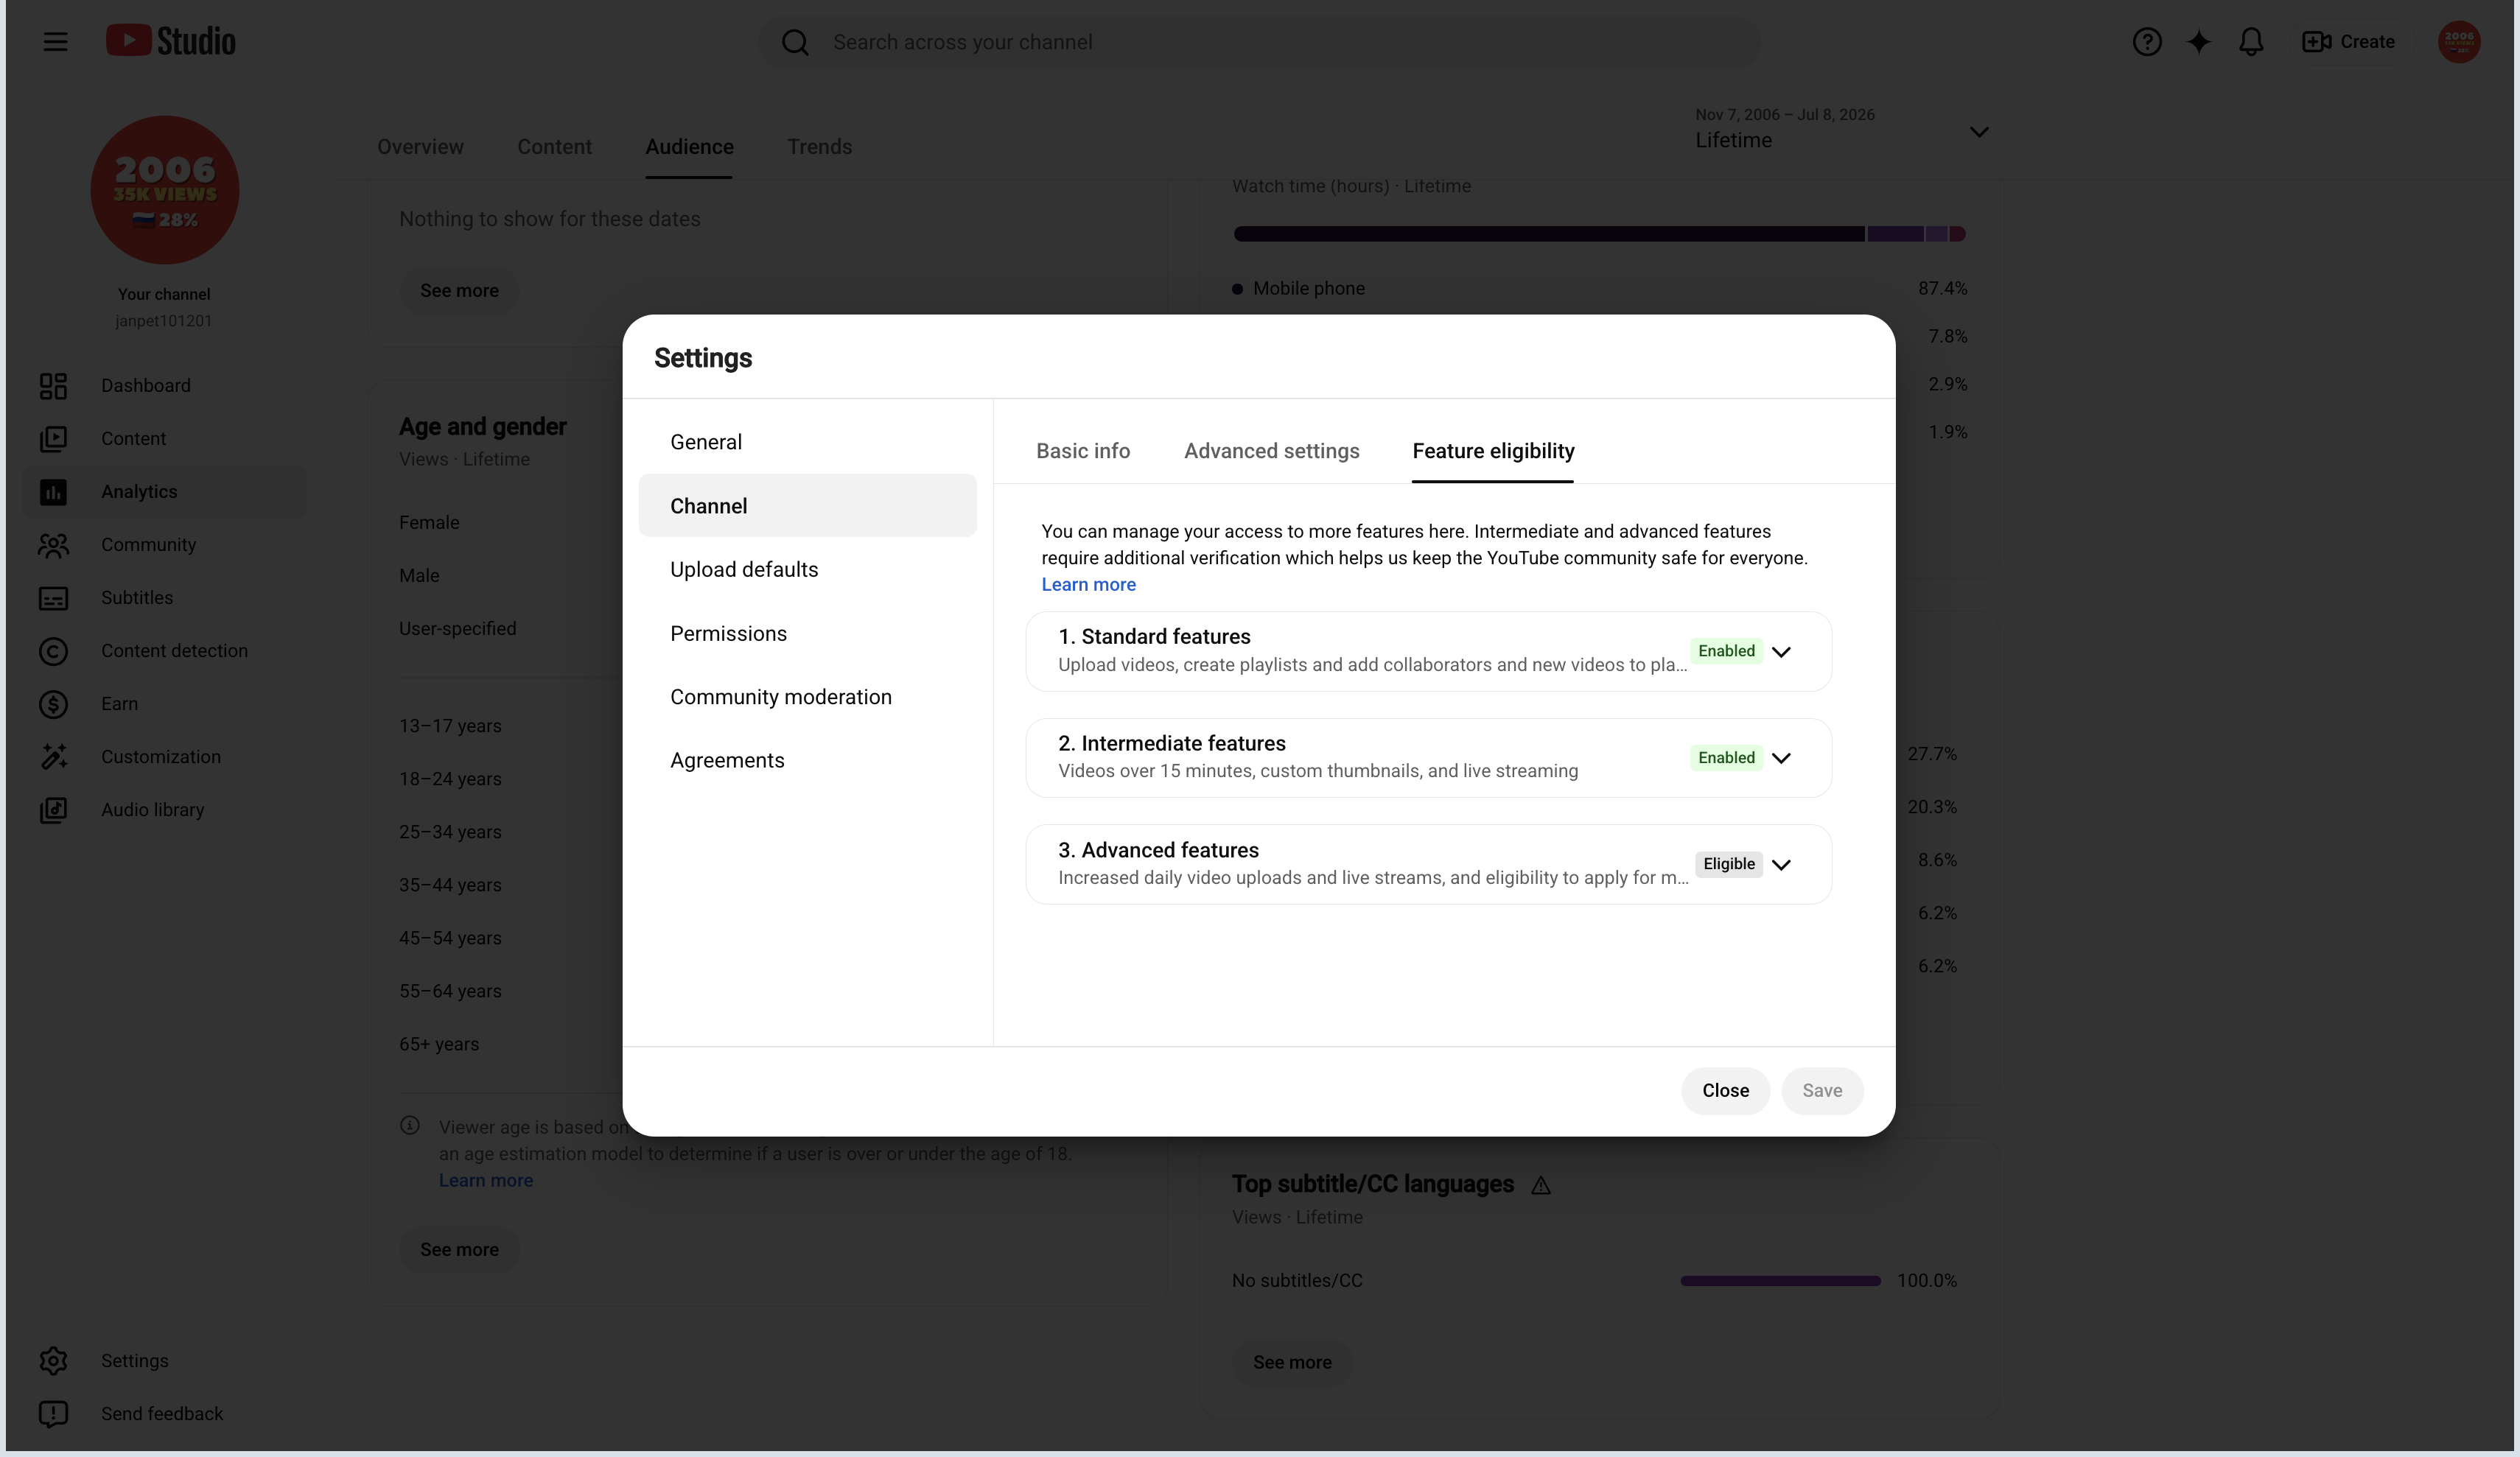Click the Send feedback icon
2520x1457 pixels.
tap(53, 1414)
